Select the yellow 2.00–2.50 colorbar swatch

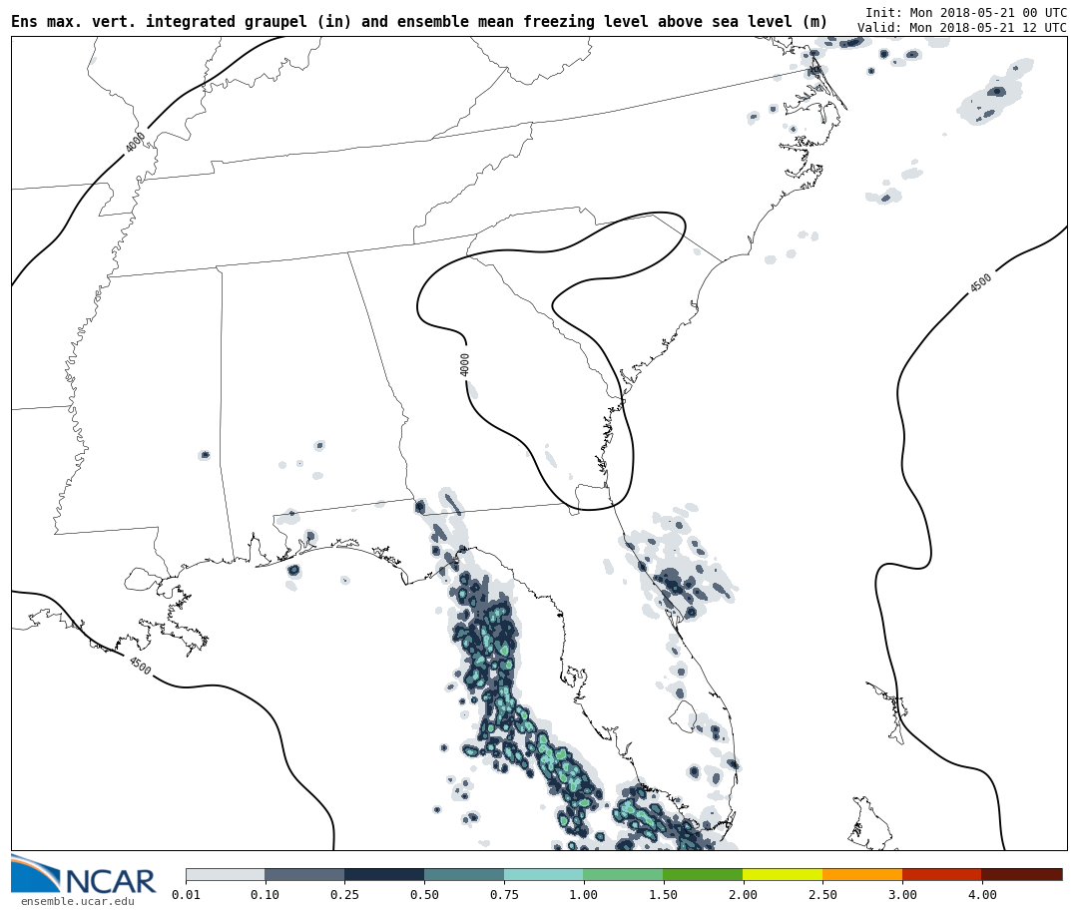[782, 874]
